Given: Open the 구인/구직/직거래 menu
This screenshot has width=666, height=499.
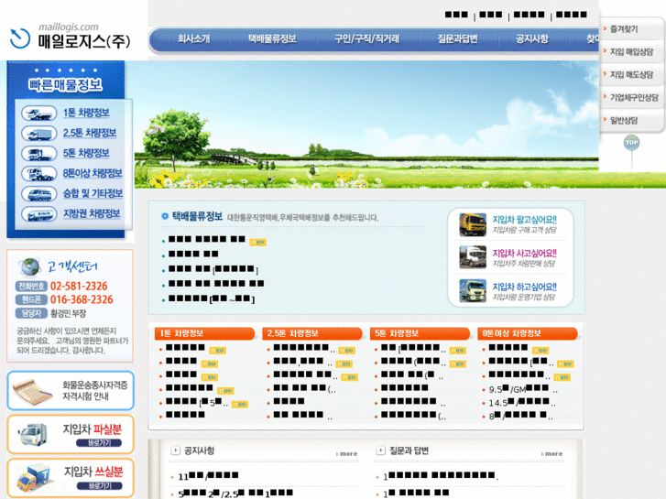Looking at the screenshot, I should coord(366,39).
